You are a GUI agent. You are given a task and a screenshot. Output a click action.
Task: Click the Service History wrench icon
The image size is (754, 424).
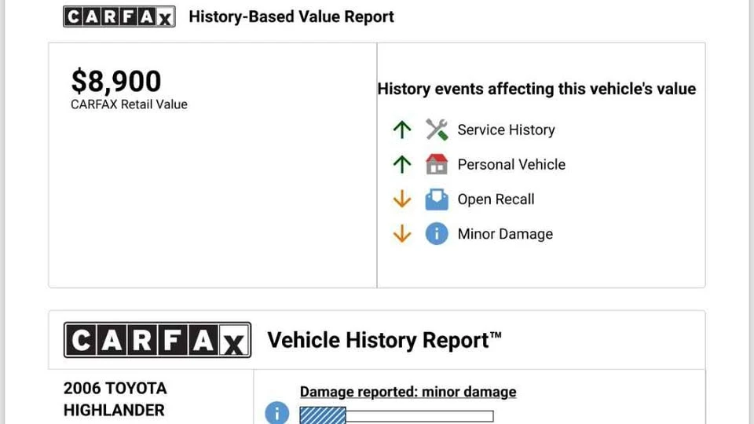(x=437, y=130)
